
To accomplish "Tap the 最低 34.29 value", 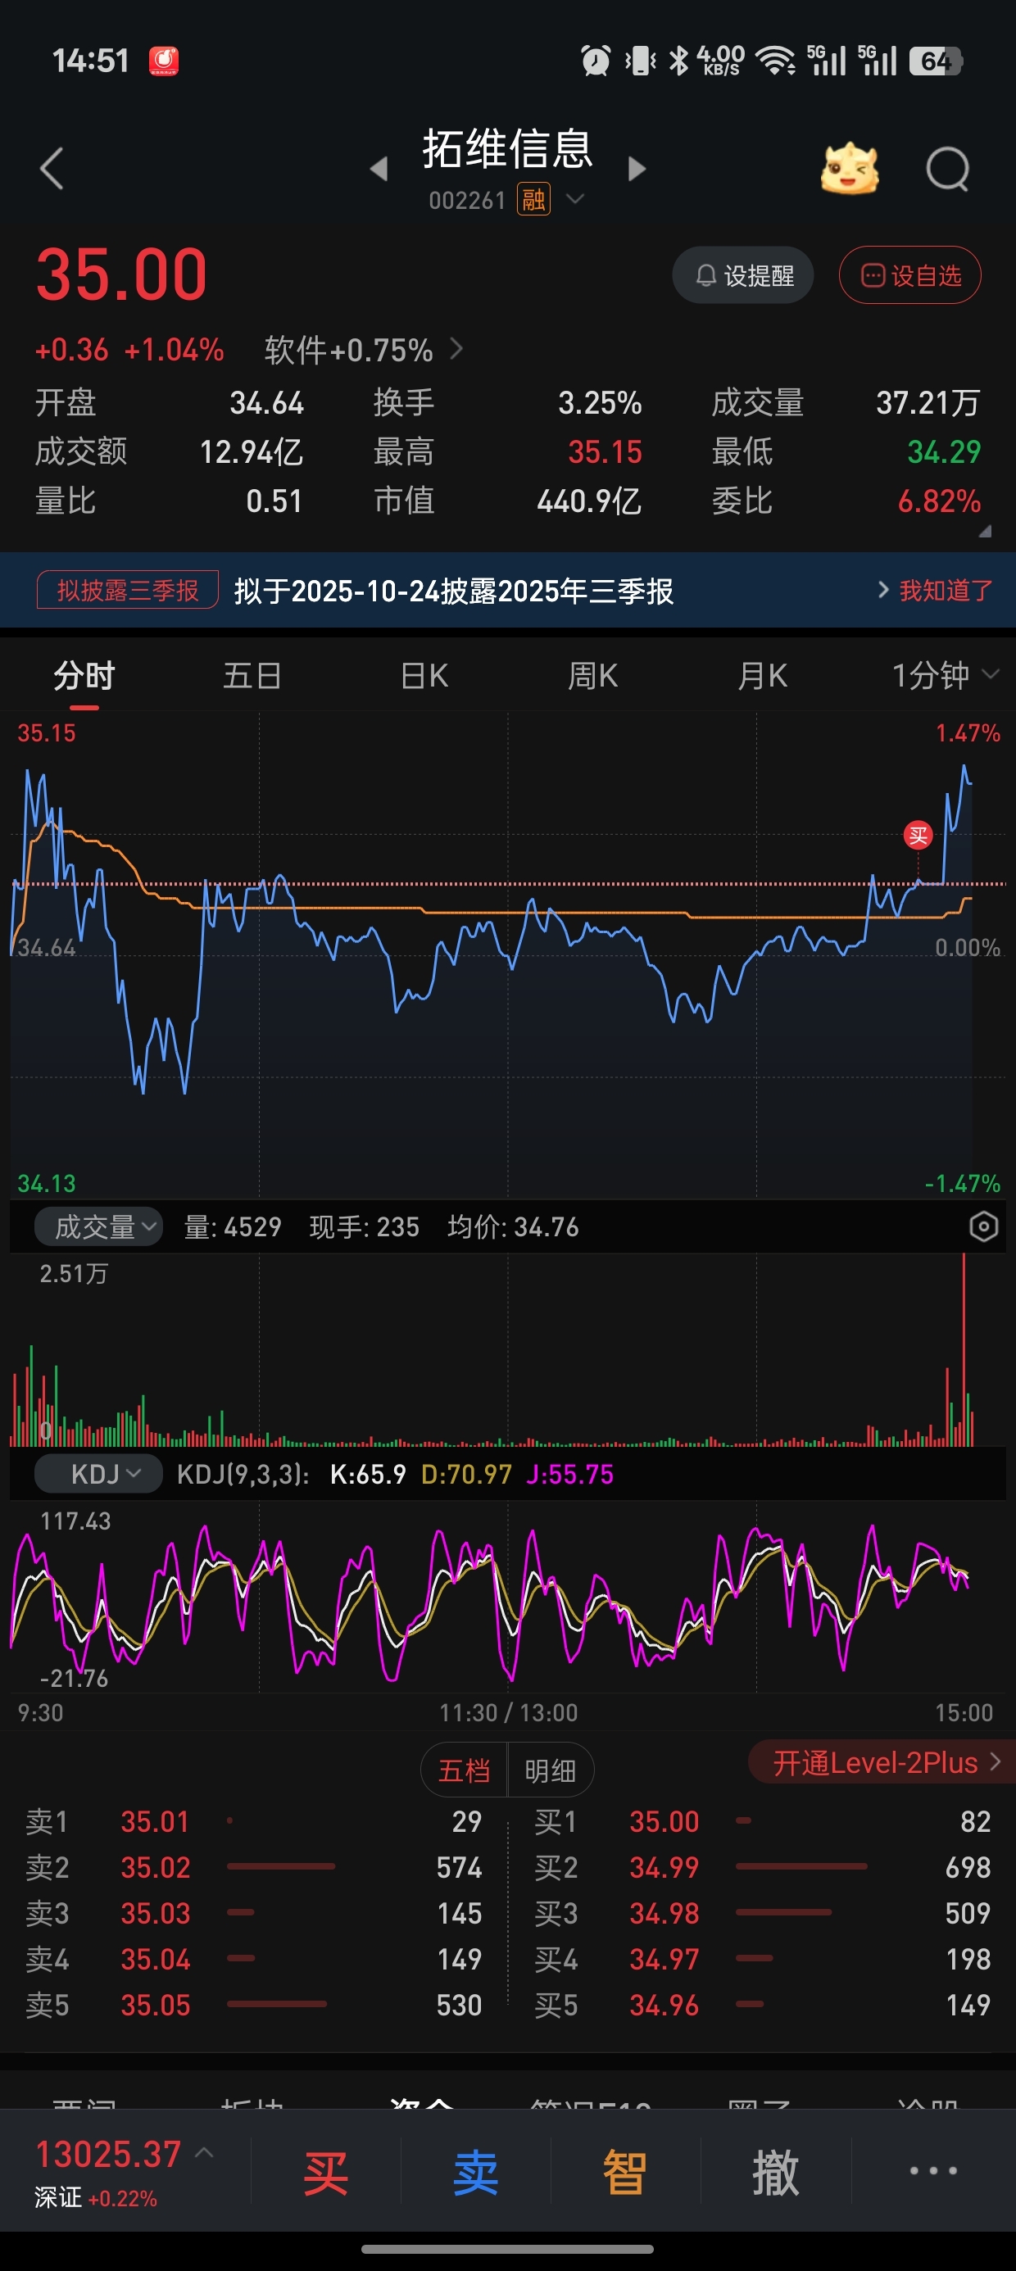I will [944, 452].
